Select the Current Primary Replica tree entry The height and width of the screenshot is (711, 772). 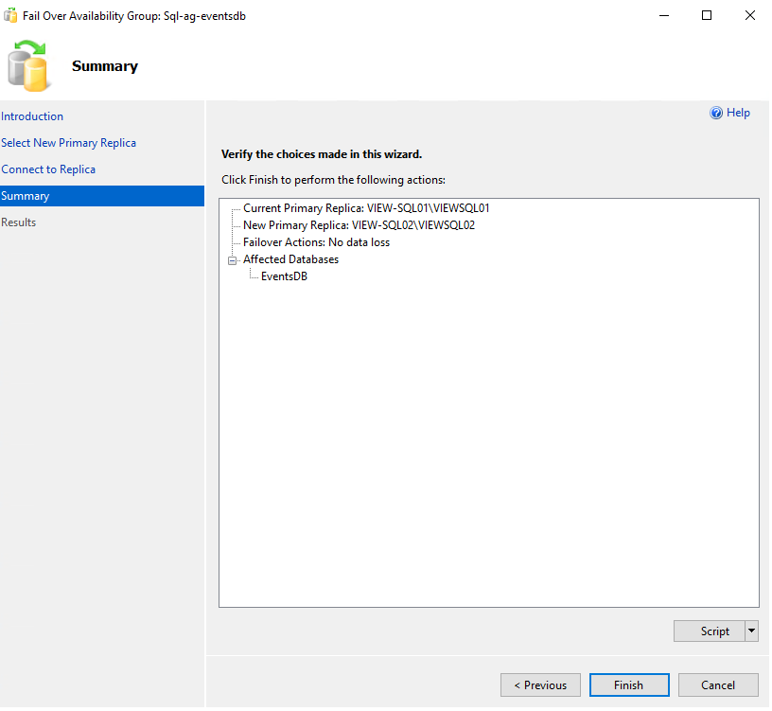point(365,208)
